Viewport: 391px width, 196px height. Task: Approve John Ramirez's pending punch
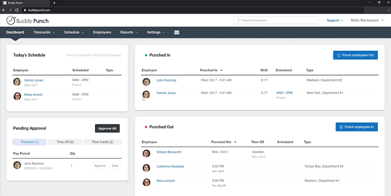click(x=100, y=166)
